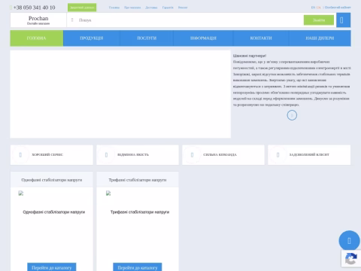This screenshot has width=361, height=271.
Task: Open the Про магазин top link
Action: (x=132, y=8)
